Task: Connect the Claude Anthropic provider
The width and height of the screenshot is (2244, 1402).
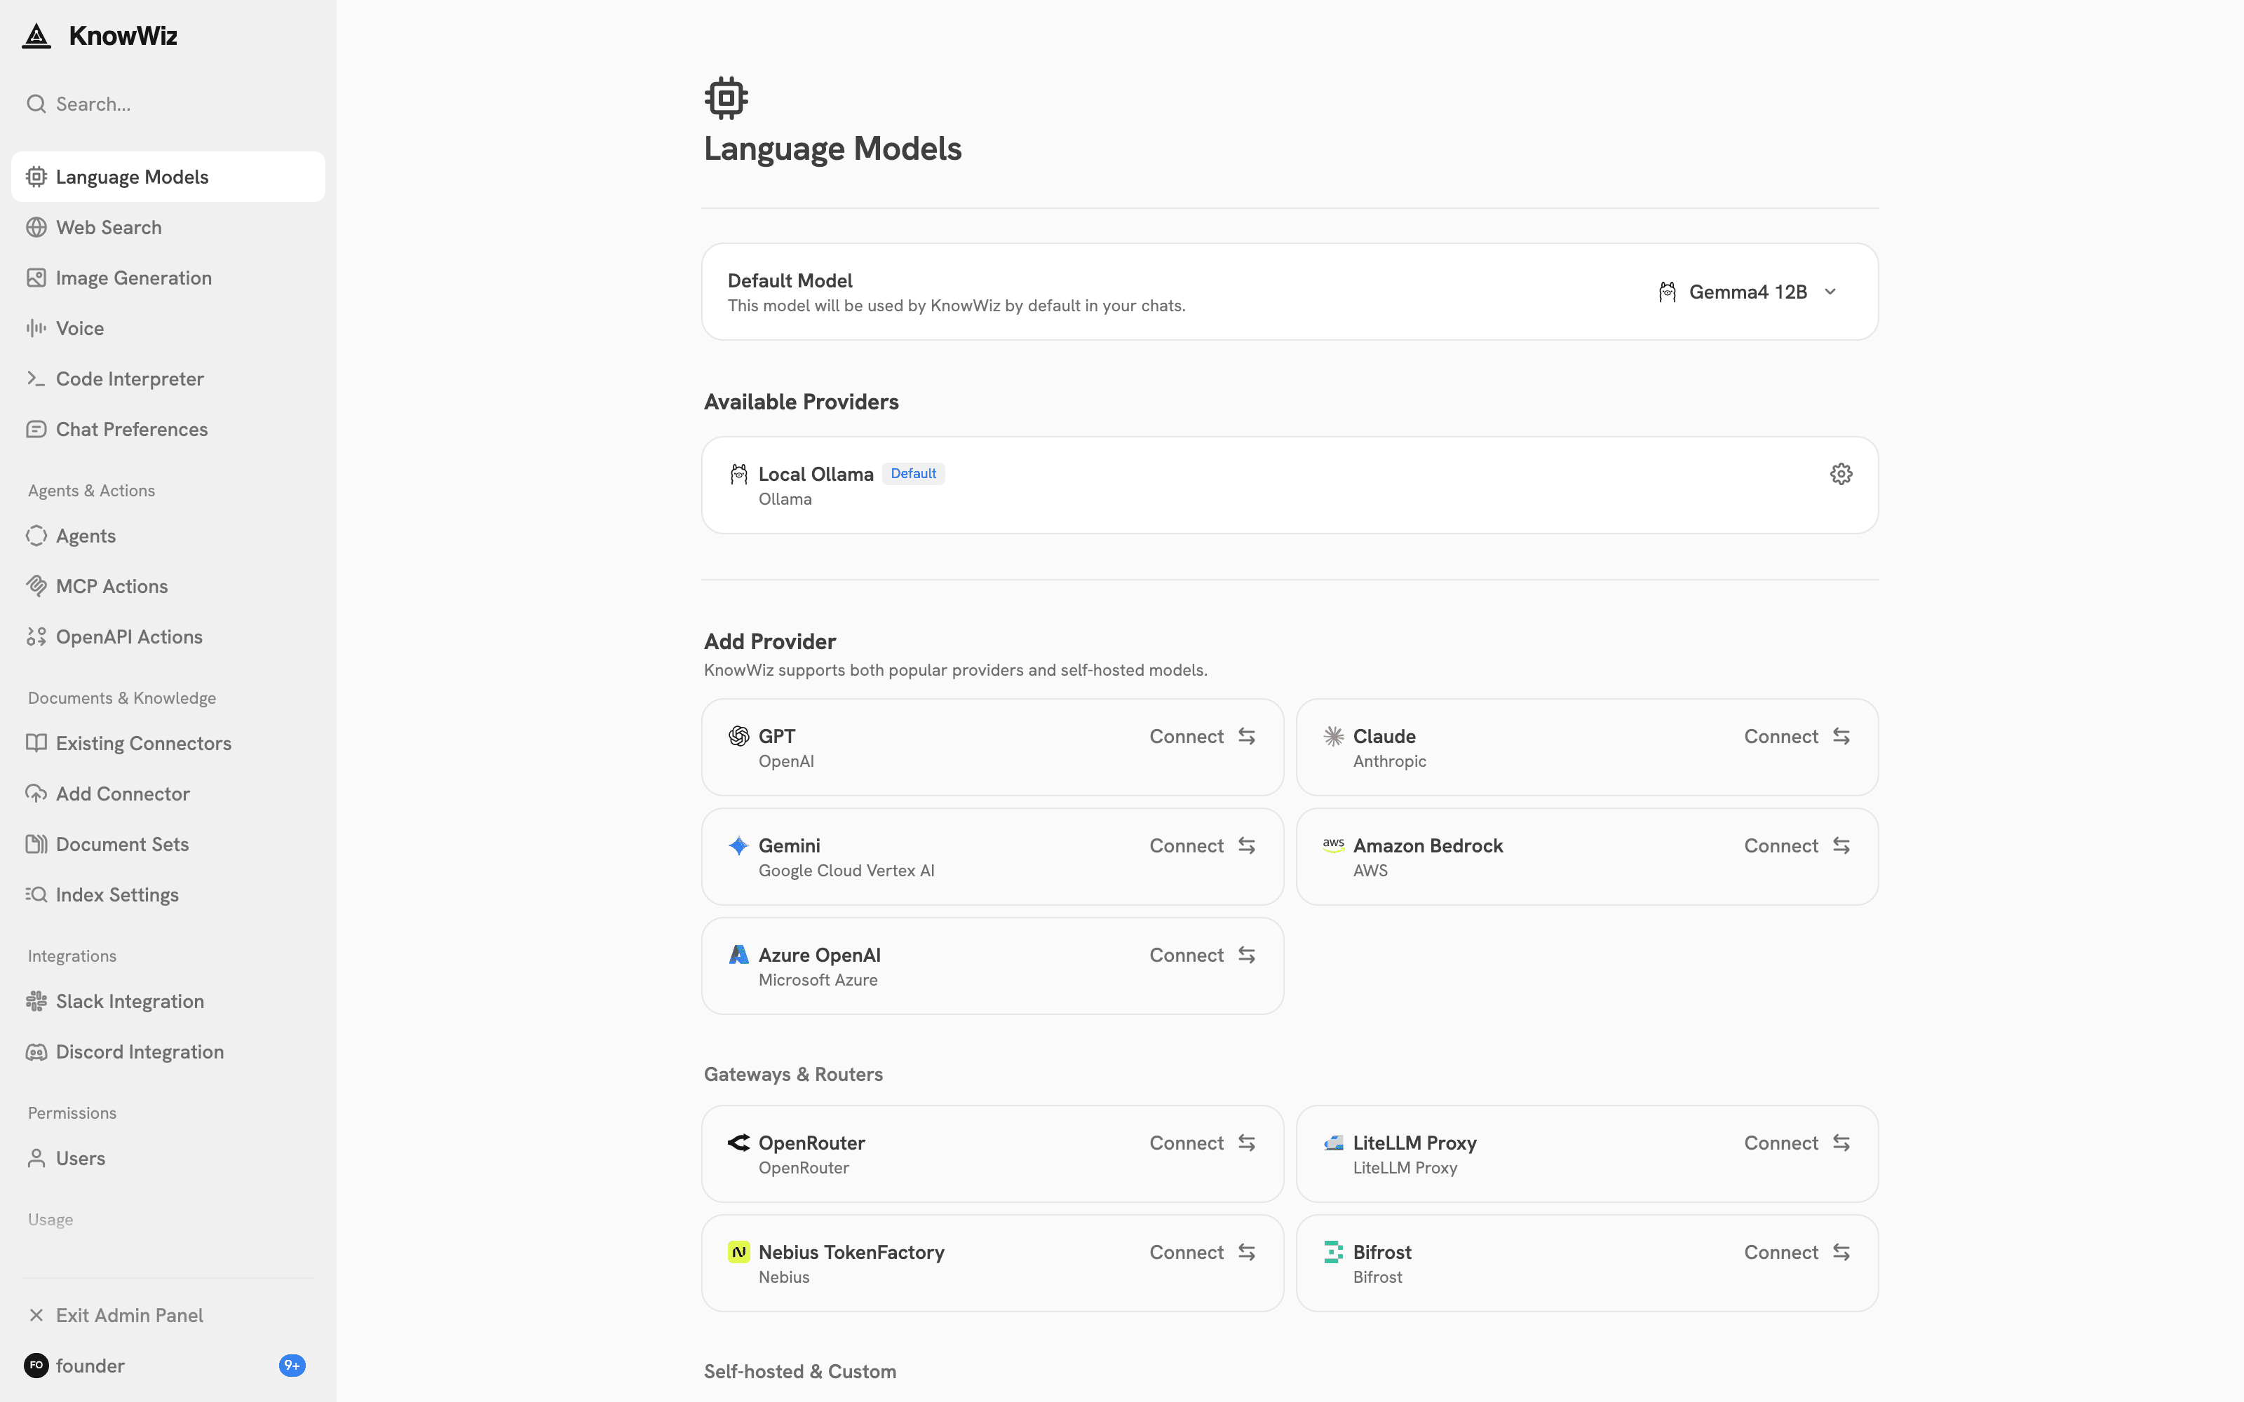Action: click(x=1797, y=736)
